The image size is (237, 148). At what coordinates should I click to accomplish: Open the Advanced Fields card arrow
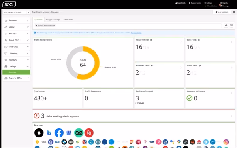tap(181, 68)
